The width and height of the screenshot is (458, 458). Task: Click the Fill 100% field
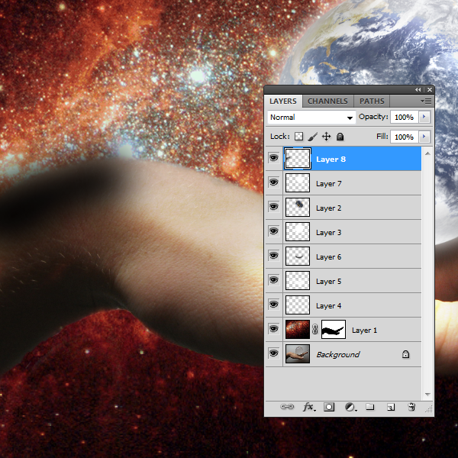pyautogui.click(x=405, y=137)
